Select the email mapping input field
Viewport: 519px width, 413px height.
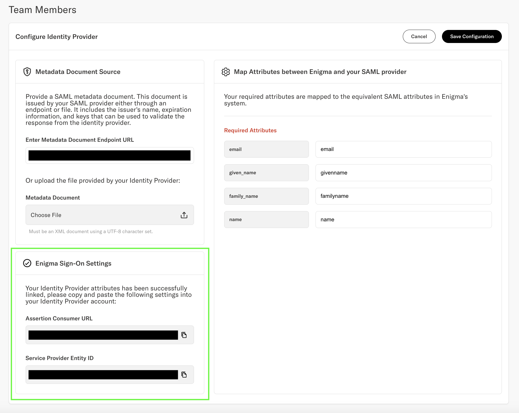404,149
